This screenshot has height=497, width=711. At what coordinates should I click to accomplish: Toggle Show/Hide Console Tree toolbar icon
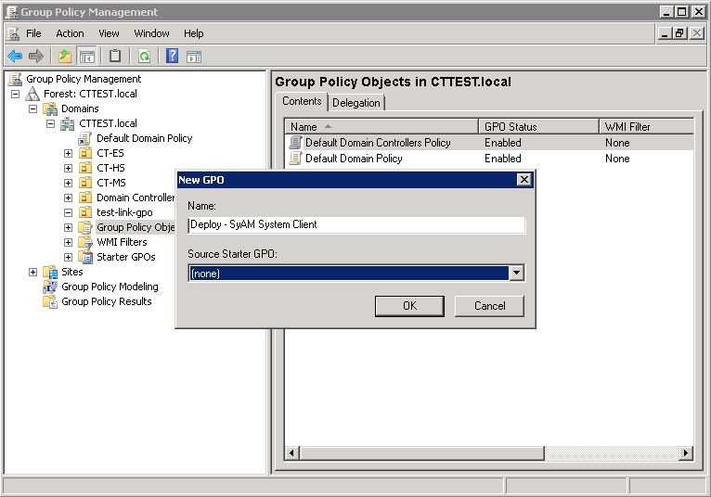(86, 56)
